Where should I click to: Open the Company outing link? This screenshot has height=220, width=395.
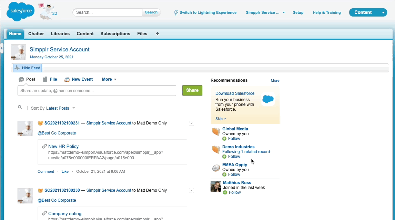(65, 214)
